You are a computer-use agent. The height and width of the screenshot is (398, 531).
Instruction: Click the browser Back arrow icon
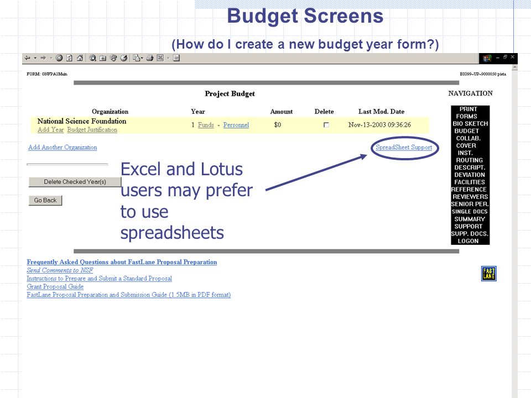tap(28, 58)
